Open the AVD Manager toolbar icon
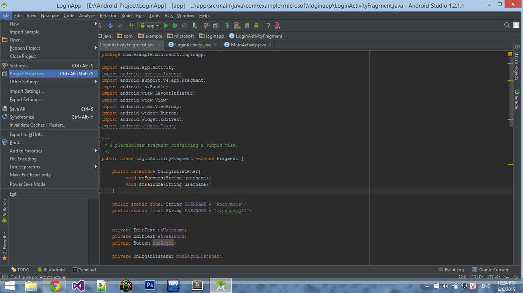This screenshot has height=293, width=523. 237,26
